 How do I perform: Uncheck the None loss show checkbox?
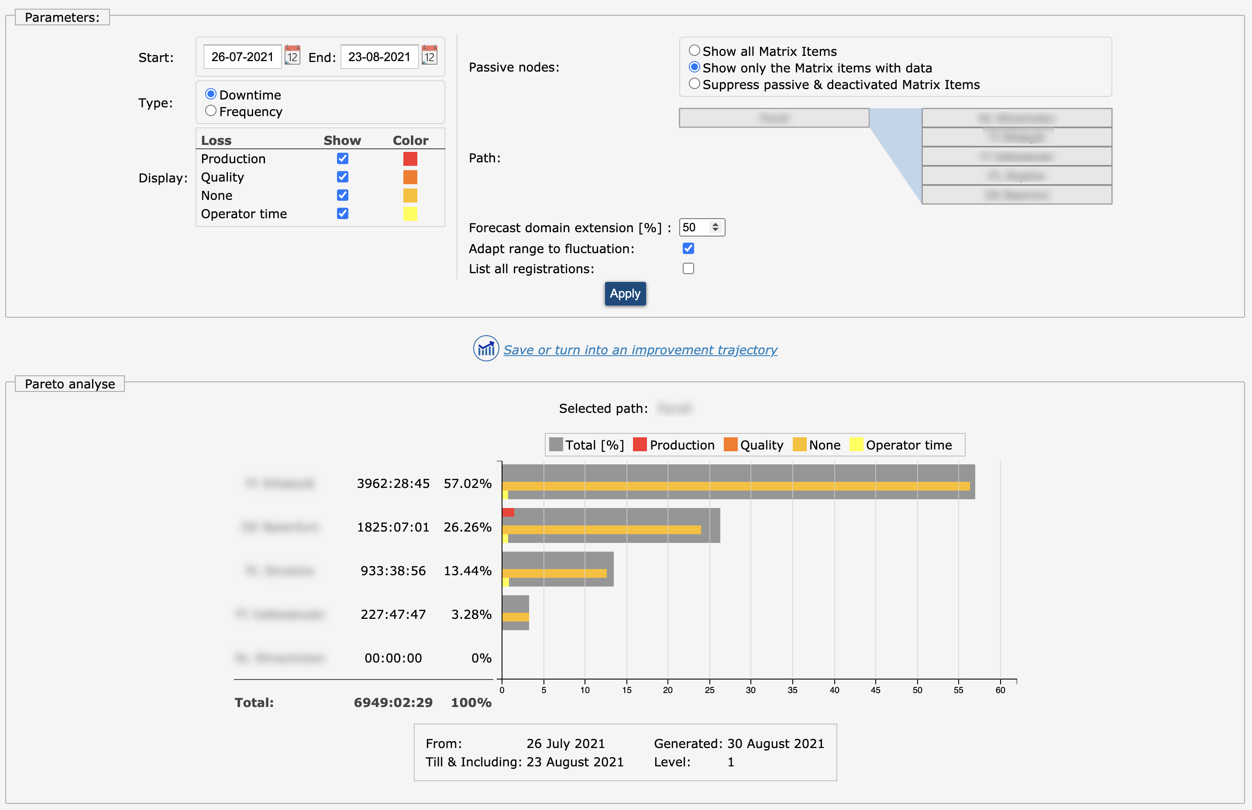[342, 195]
